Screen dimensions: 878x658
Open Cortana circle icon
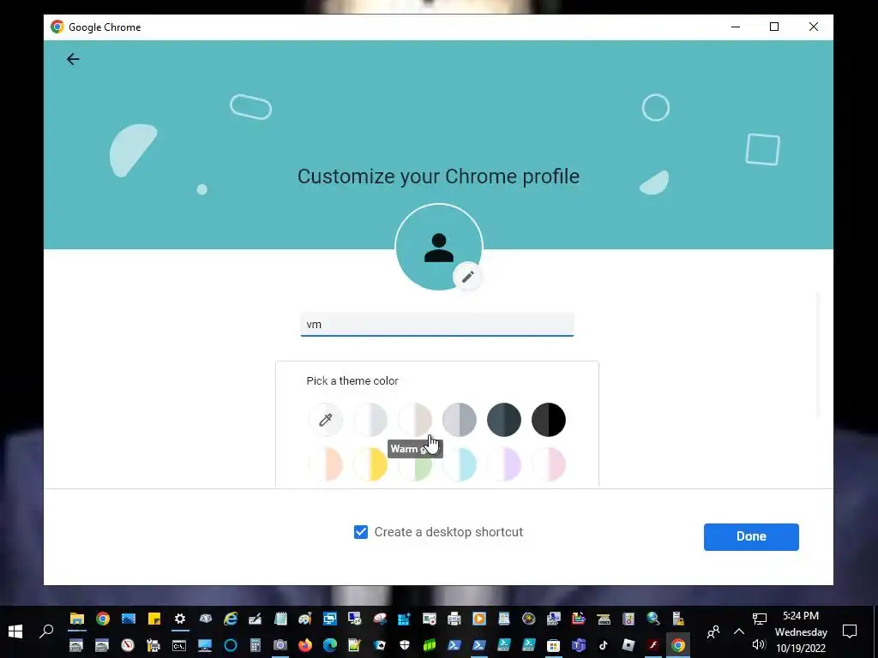pyautogui.click(x=230, y=646)
